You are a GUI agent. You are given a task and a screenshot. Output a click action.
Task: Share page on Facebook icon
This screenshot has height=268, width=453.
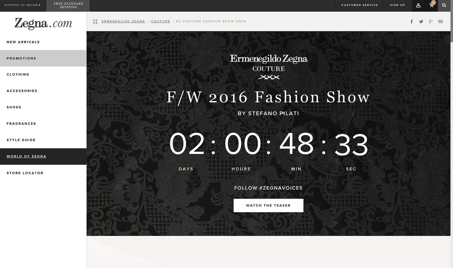pos(412,22)
